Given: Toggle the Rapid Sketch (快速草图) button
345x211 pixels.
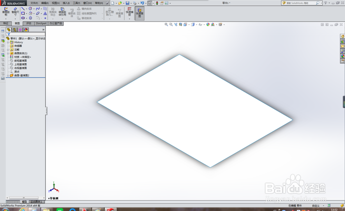Looking at the screenshot, I should coord(139,13).
